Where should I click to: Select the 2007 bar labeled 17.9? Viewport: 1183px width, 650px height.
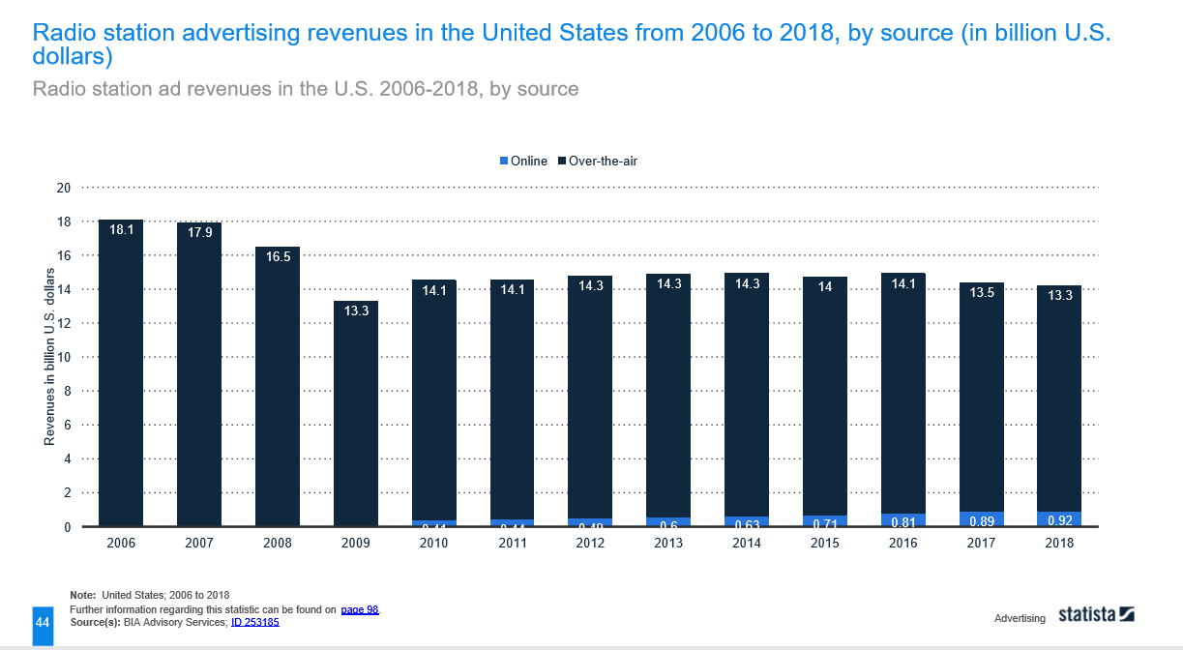coord(199,375)
